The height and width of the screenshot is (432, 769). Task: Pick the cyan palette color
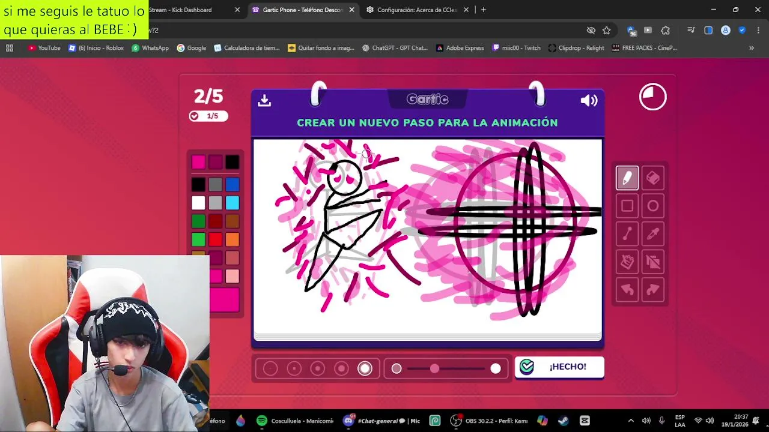pos(233,203)
